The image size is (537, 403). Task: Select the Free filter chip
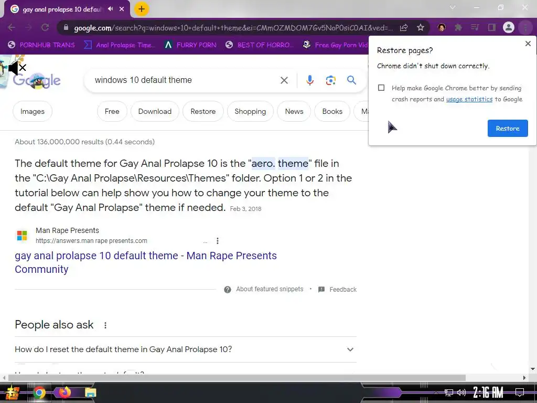click(112, 111)
